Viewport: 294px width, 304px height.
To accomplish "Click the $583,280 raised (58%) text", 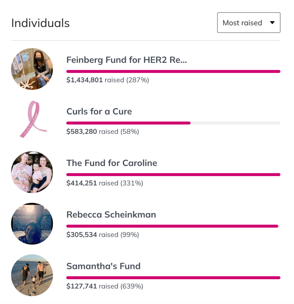I will click(x=103, y=132).
